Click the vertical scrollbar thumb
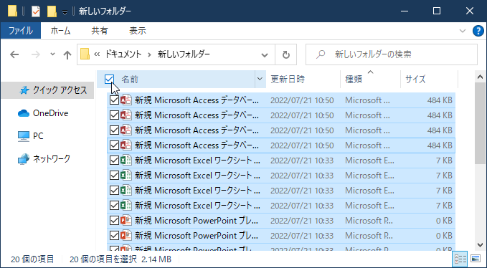The height and width of the screenshot is (268, 487). (x=480, y=123)
